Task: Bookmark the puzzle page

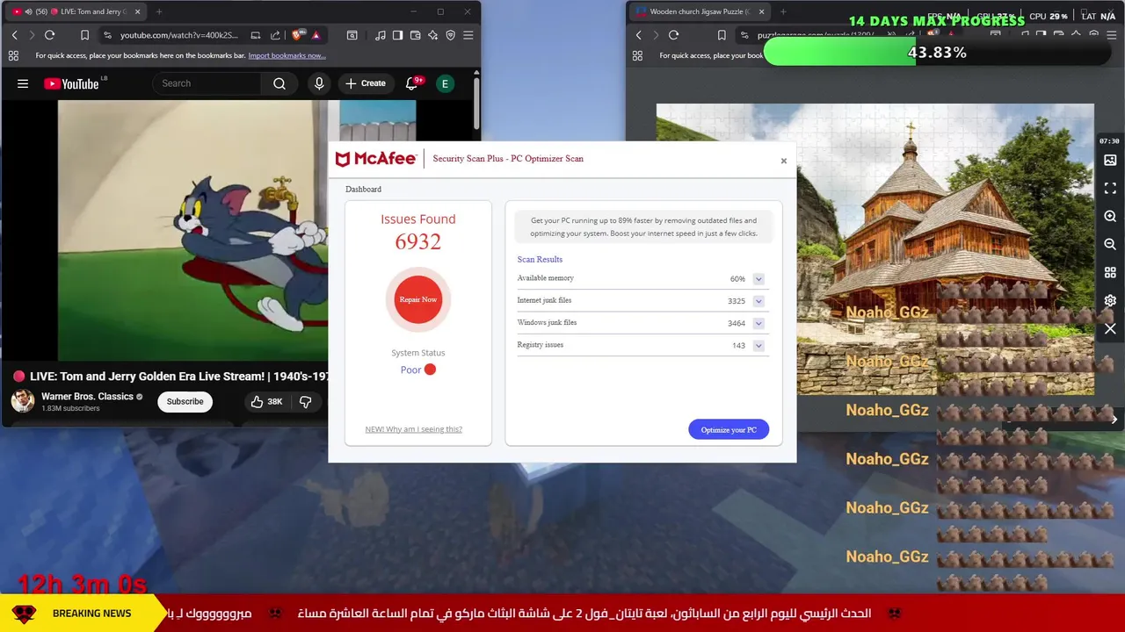Action: click(x=722, y=35)
